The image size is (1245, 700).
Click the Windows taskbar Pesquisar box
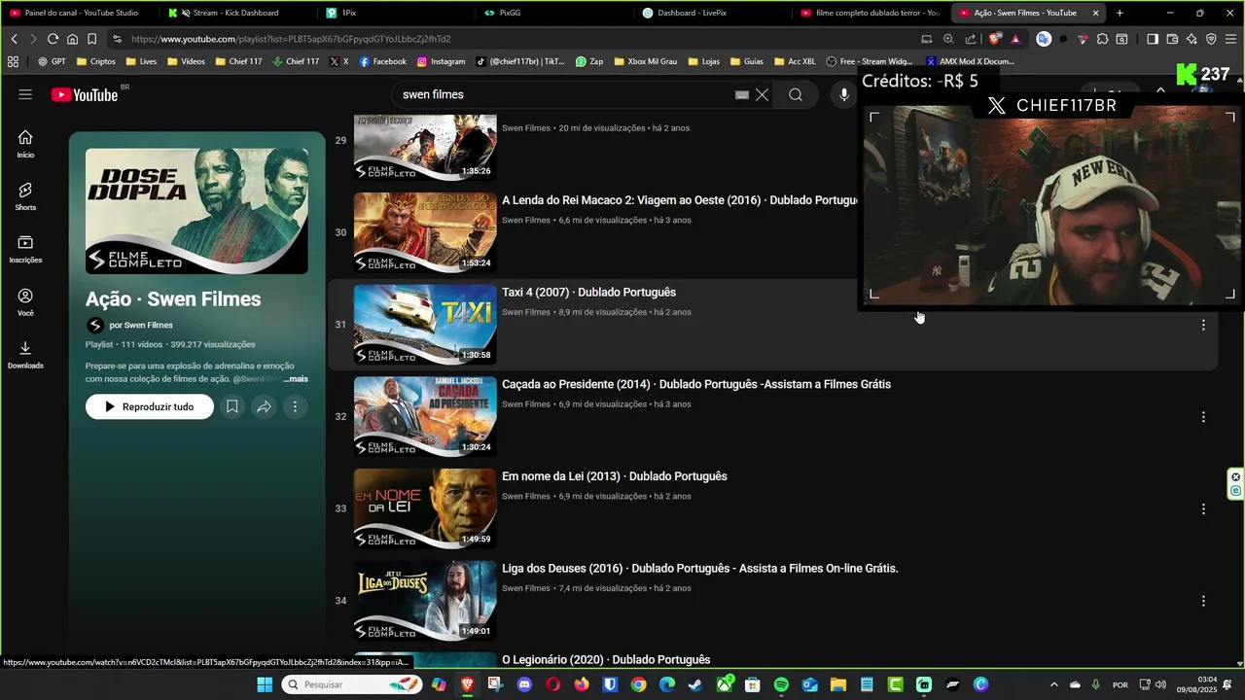click(x=354, y=684)
